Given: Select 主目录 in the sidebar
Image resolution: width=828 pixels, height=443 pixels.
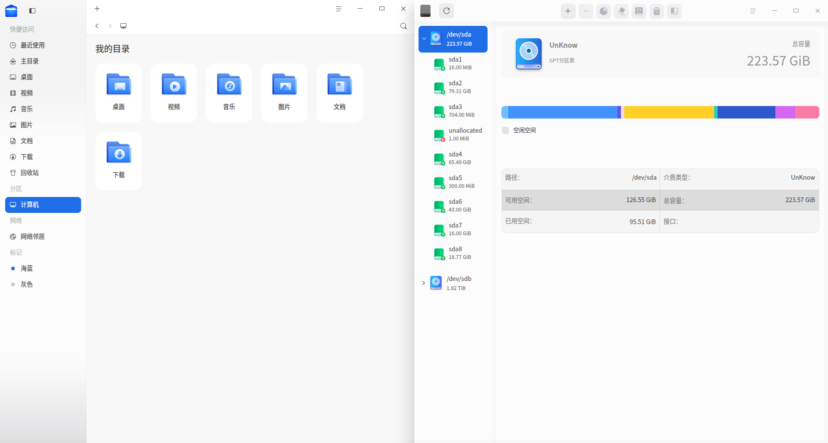Looking at the screenshot, I should click(43, 61).
